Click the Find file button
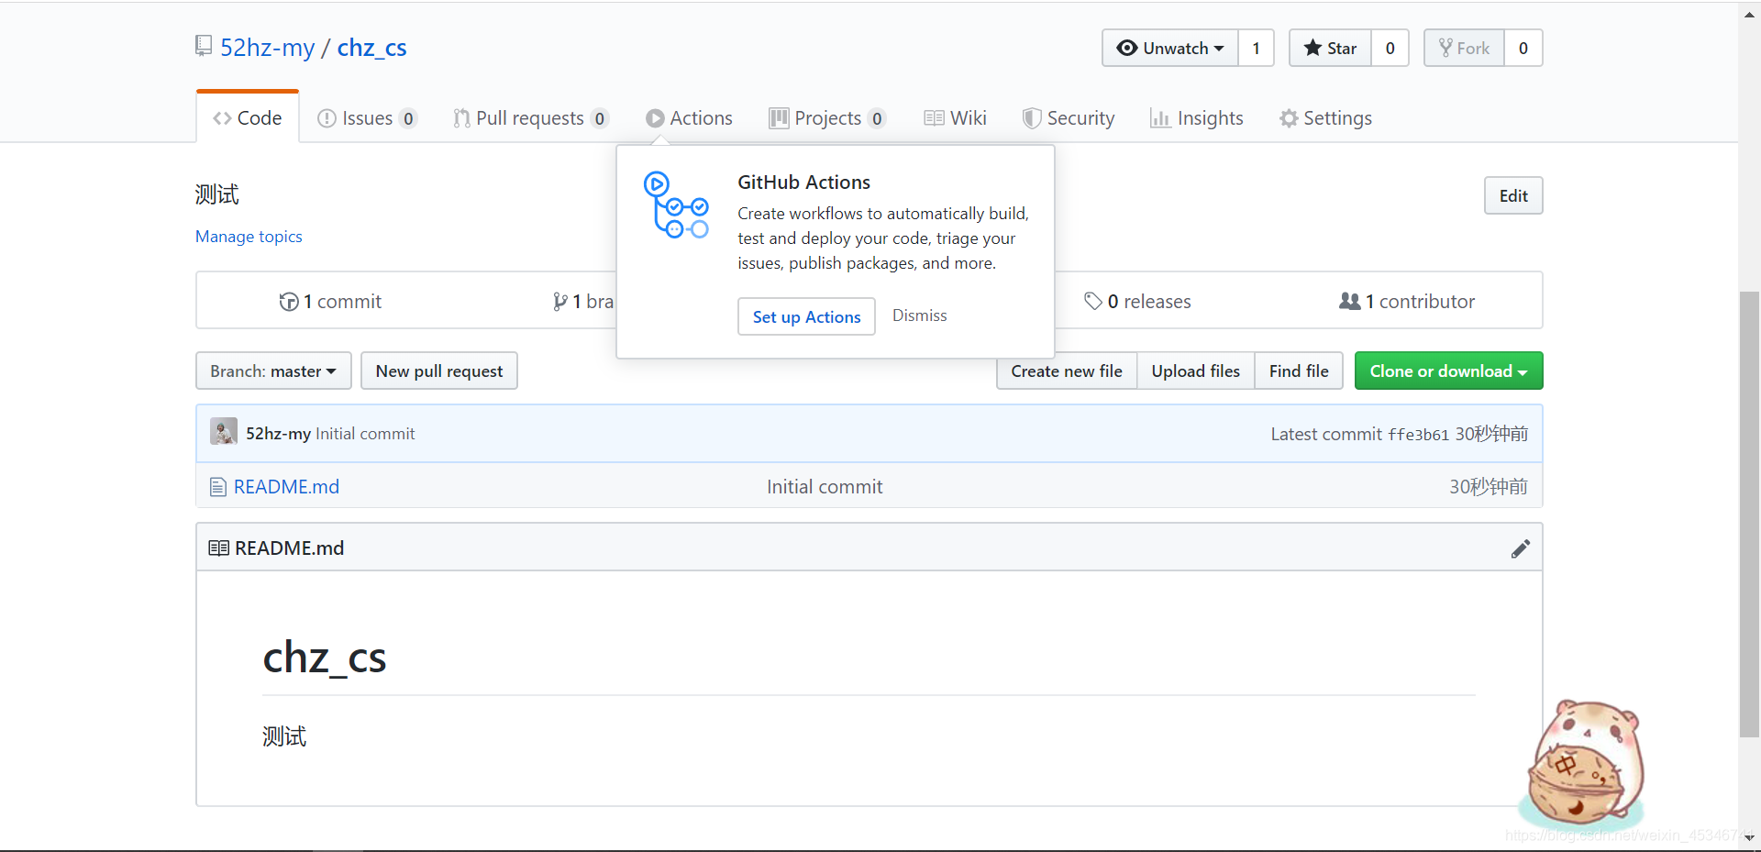 click(1299, 371)
